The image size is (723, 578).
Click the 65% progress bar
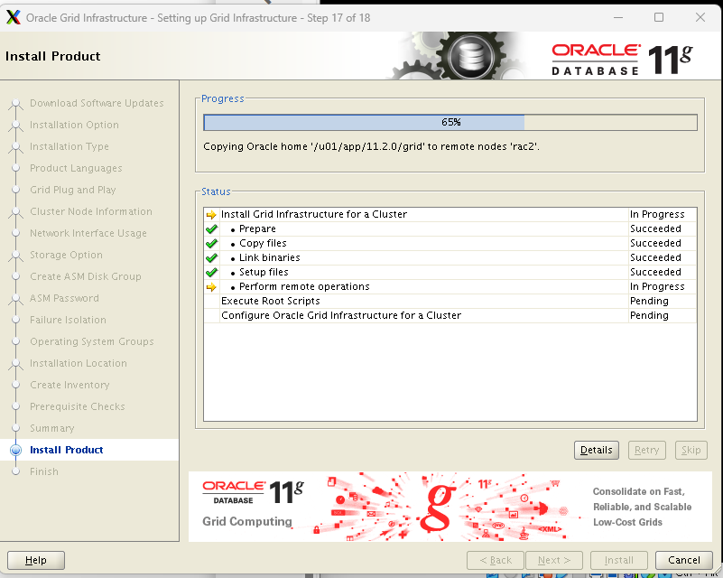coord(450,122)
